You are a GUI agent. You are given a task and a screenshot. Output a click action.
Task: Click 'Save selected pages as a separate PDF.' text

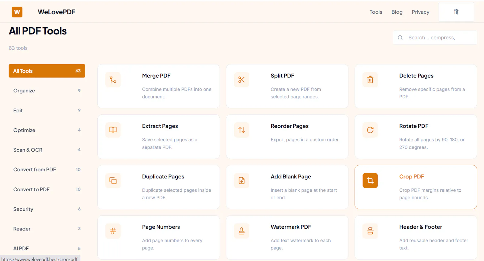pyautogui.click(x=170, y=144)
